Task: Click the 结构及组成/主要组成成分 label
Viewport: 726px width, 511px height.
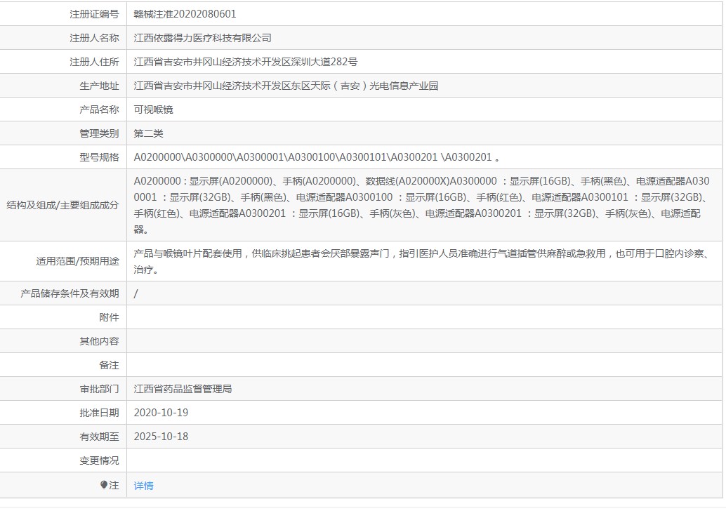Action: (63, 205)
